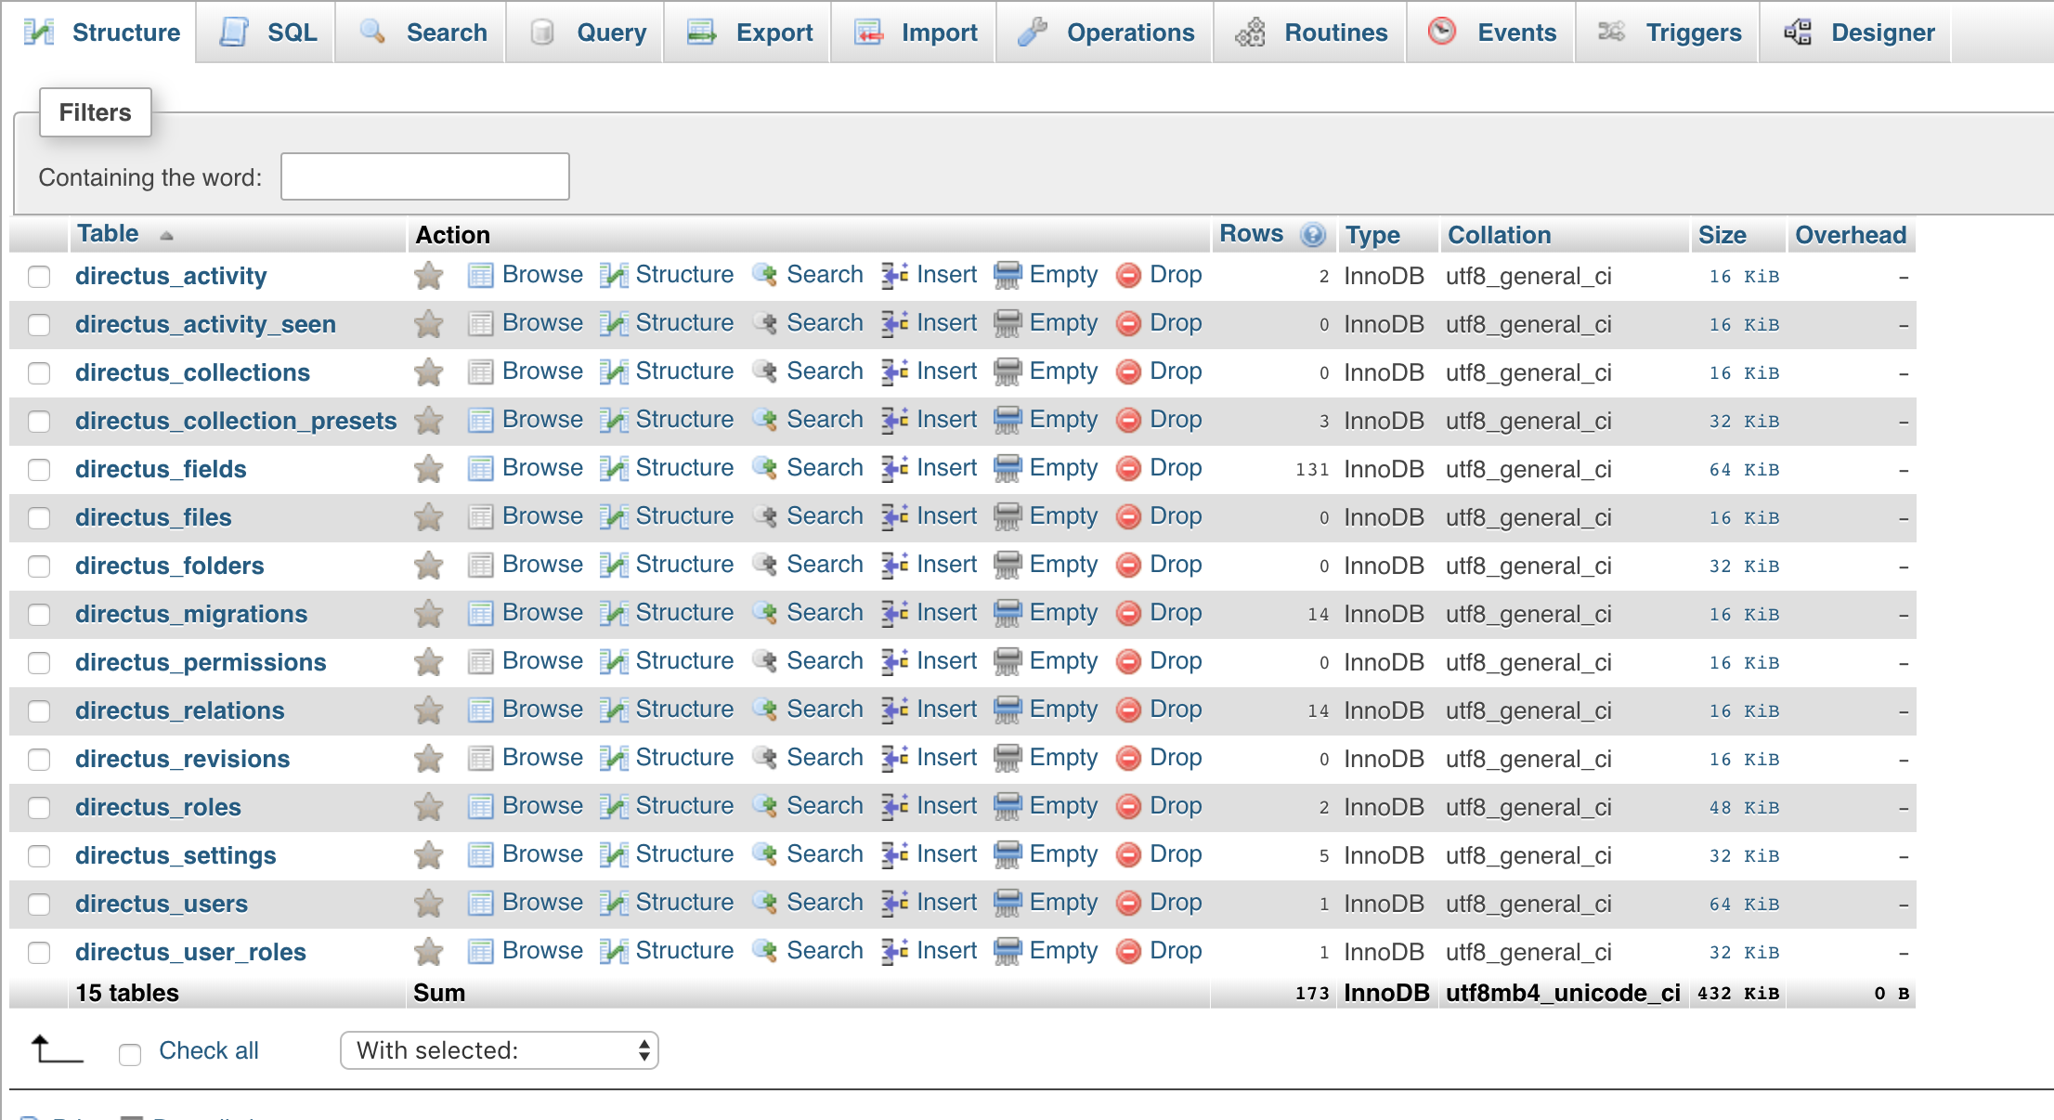
Task: Click the Search icon for directus_activity
Action: [764, 275]
